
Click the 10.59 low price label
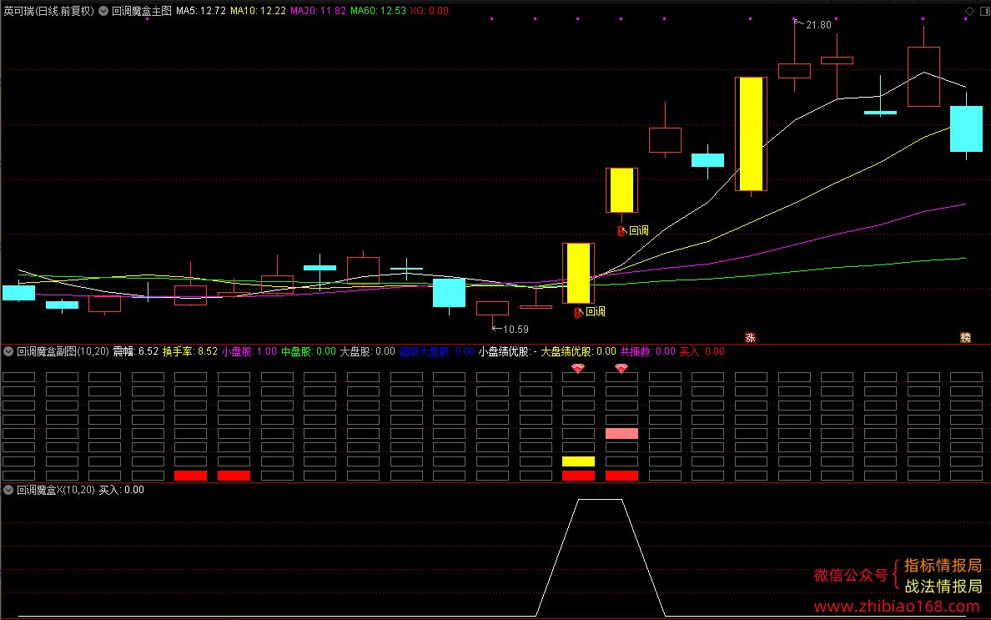[x=516, y=330]
